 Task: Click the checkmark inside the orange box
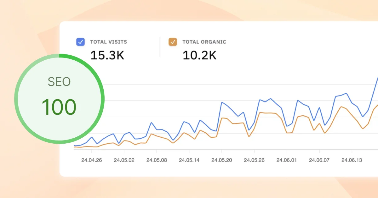coord(174,41)
